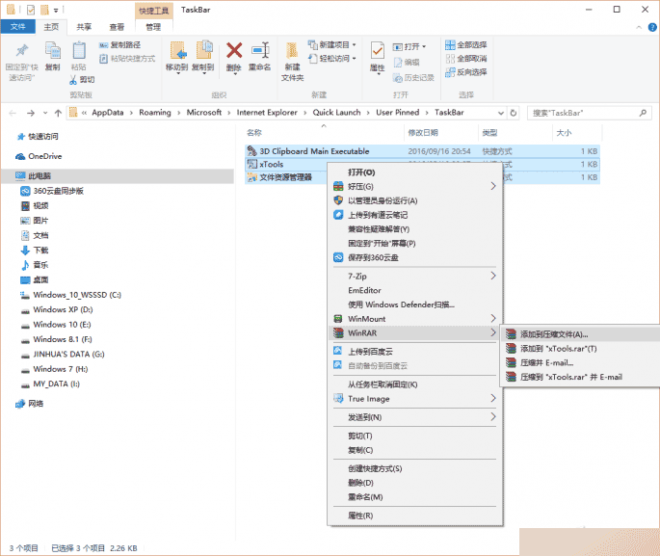Open the Easy access dropdown
This screenshot has height=556, width=660.
[332, 58]
